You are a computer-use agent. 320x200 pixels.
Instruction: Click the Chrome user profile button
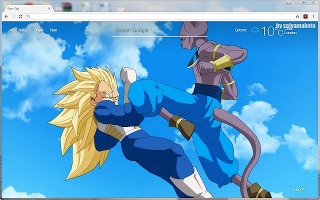pos(288,2)
